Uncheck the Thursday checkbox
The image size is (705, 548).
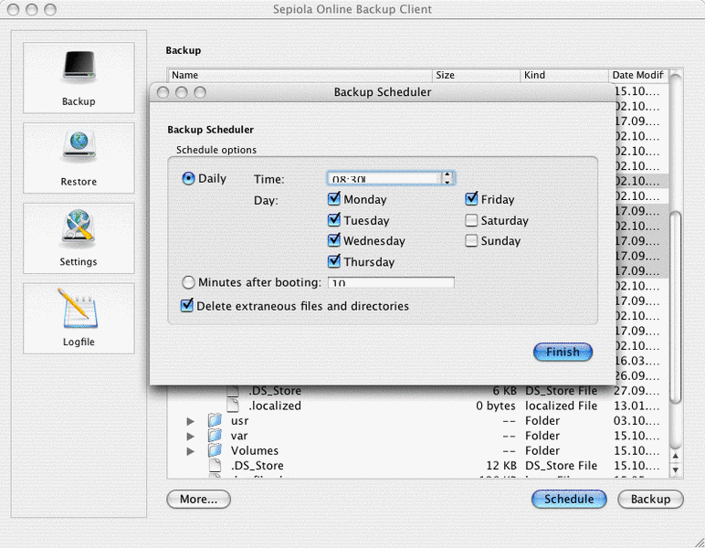pyautogui.click(x=334, y=260)
